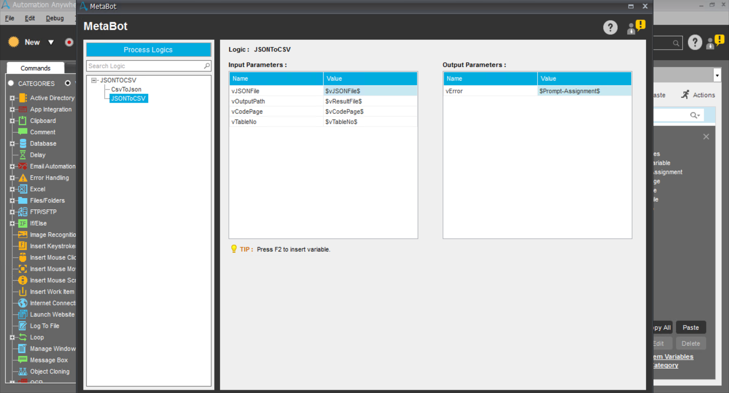Click the Database command icon

click(x=23, y=144)
